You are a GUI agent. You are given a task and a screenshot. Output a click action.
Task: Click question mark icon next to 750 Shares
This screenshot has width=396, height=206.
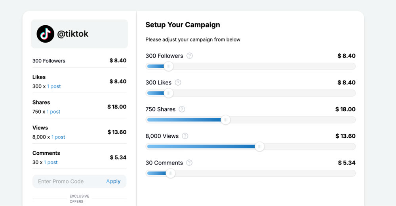click(x=182, y=109)
